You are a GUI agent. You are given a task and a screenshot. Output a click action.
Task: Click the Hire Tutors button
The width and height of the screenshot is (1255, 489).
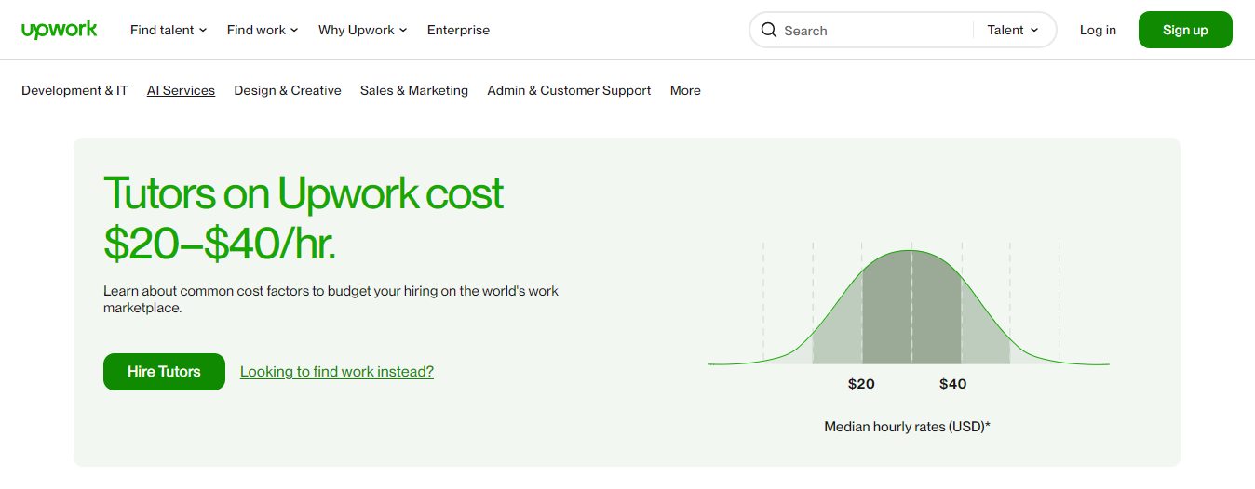point(164,372)
